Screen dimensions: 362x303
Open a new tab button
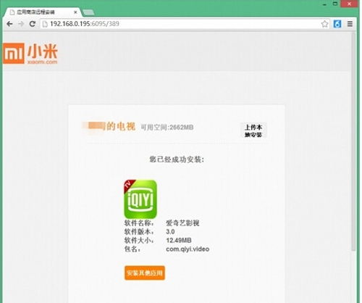[x=88, y=12]
